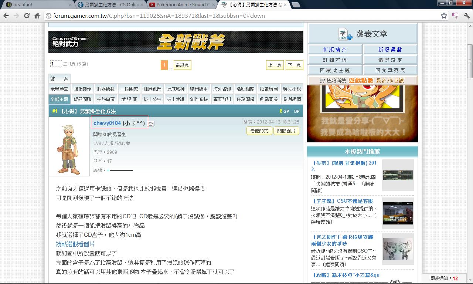Go back with the browser back arrow
473x284 pixels.
[6, 16]
